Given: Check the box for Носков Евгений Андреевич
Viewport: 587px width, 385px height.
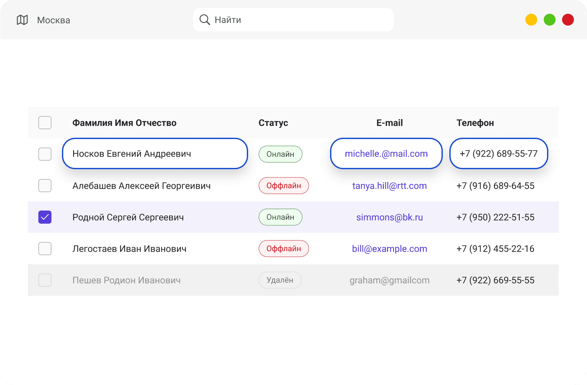Looking at the screenshot, I should [x=45, y=154].
